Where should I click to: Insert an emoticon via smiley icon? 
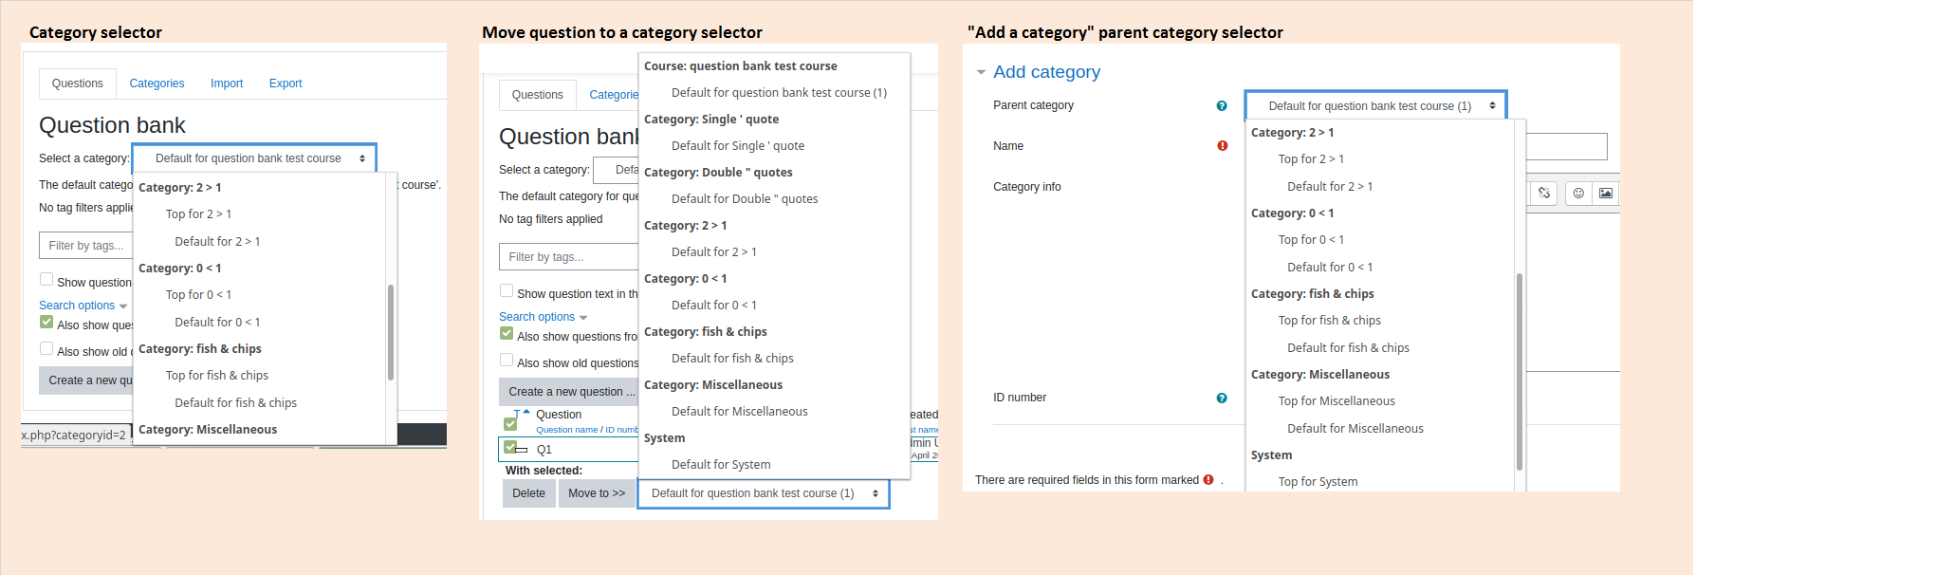point(1578,194)
